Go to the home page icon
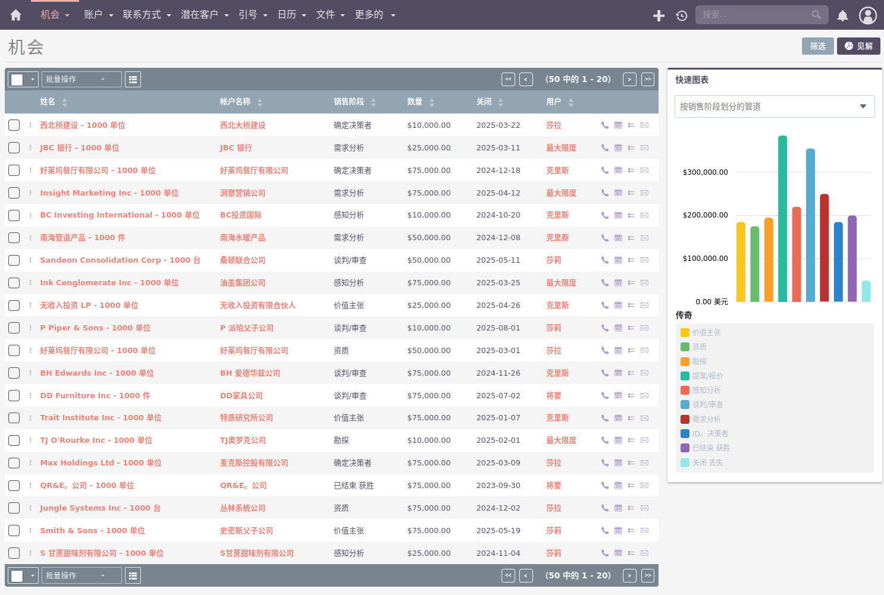 [x=16, y=15]
